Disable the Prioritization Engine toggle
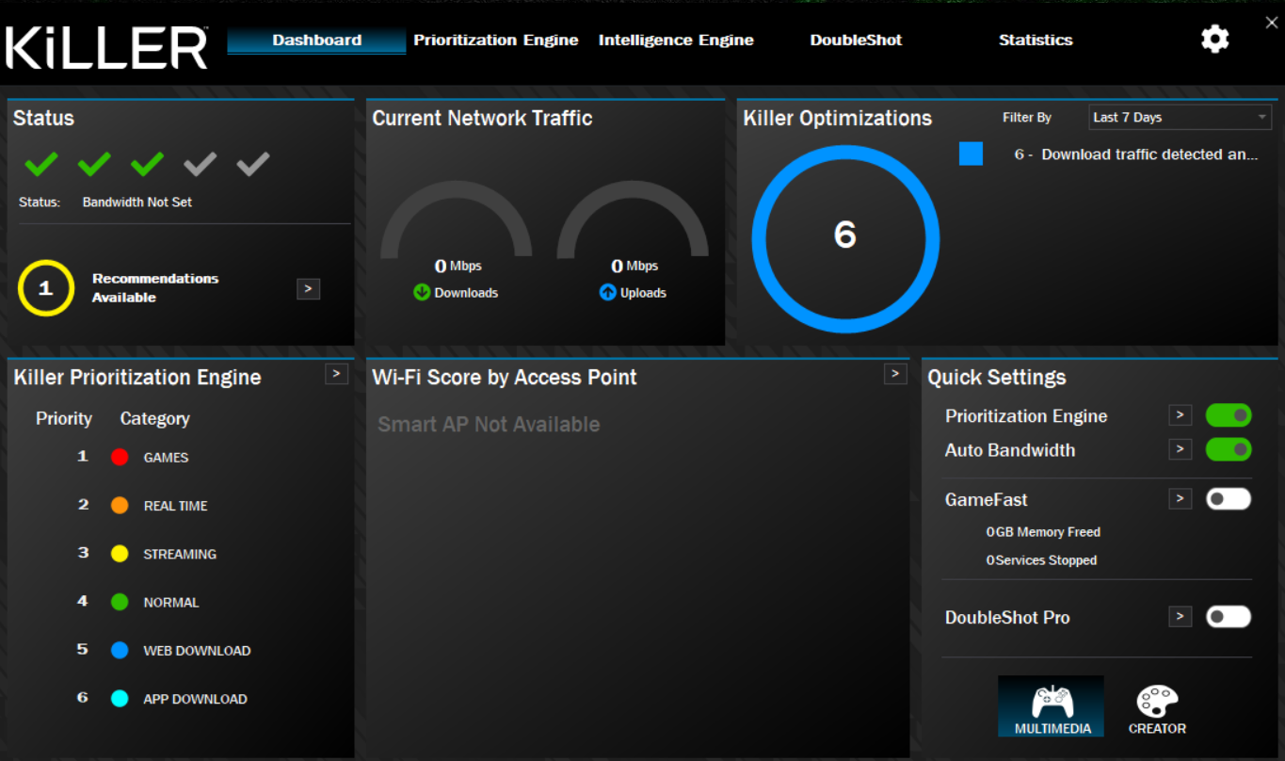 coord(1228,415)
